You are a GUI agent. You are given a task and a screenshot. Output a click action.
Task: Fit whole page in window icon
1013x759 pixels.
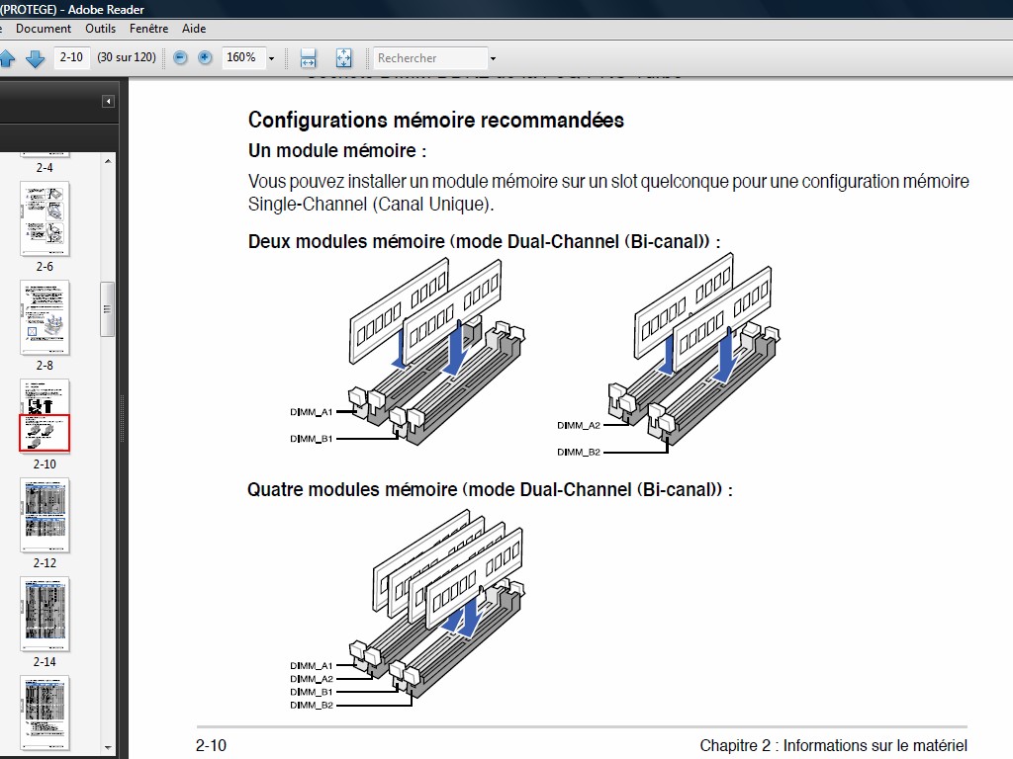[x=343, y=58]
